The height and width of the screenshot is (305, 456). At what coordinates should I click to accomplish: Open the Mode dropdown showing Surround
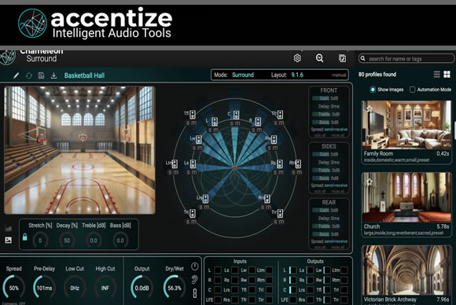(242, 75)
